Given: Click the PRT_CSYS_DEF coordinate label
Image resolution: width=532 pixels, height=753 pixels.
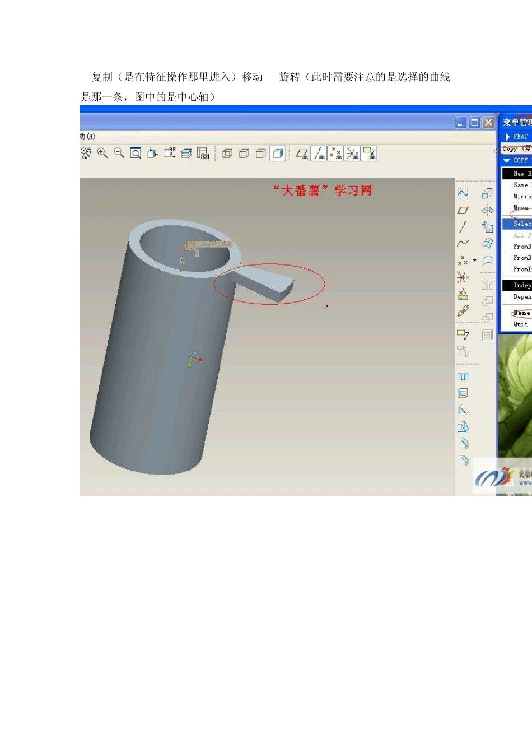Looking at the screenshot, I should [x=209, y=244].
